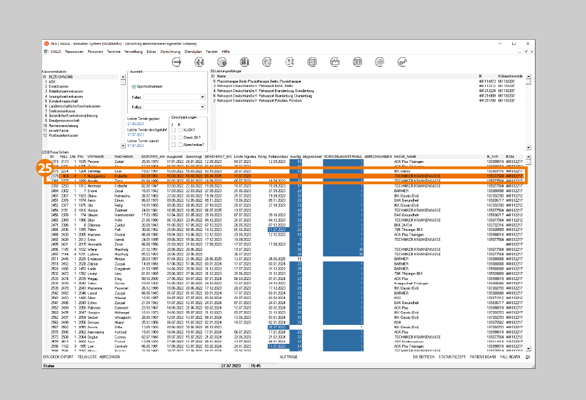The width and height of the screenshot is (586, 400).
Task: Tick the J checkbox for Abrechenbar?
Action: point(173,145)
